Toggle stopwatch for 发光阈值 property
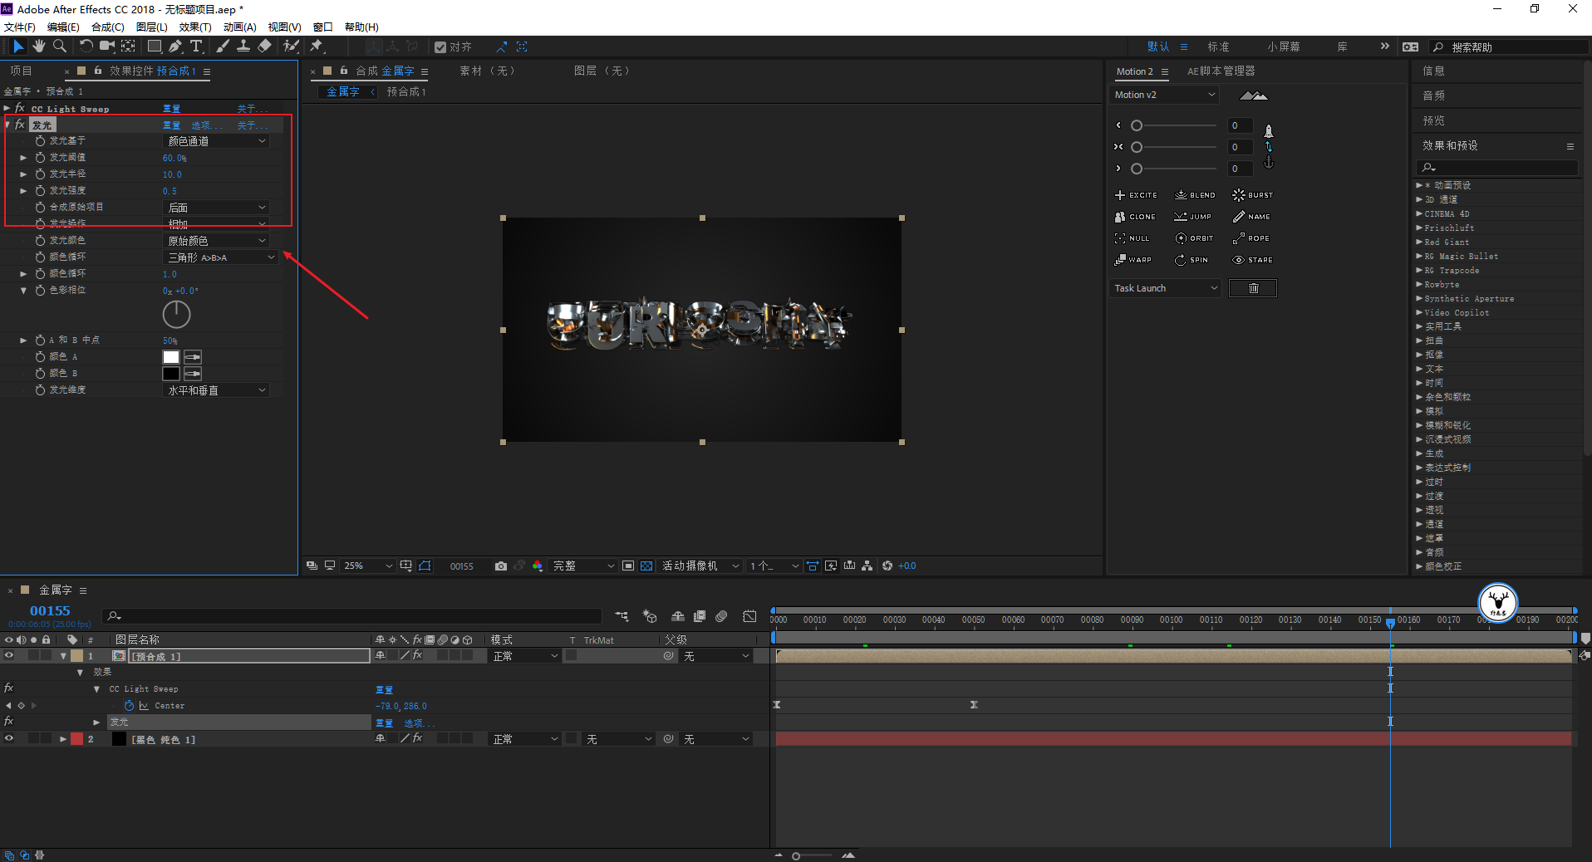The height and width of the screenshot is (862, 1592). 40,158
